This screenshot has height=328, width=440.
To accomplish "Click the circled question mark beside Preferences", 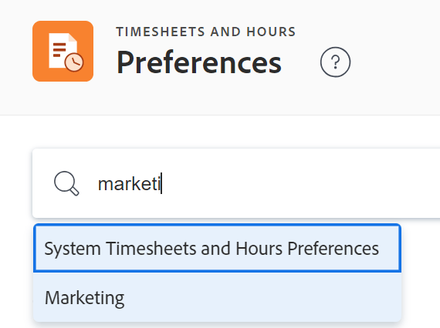I will (335, 62).
